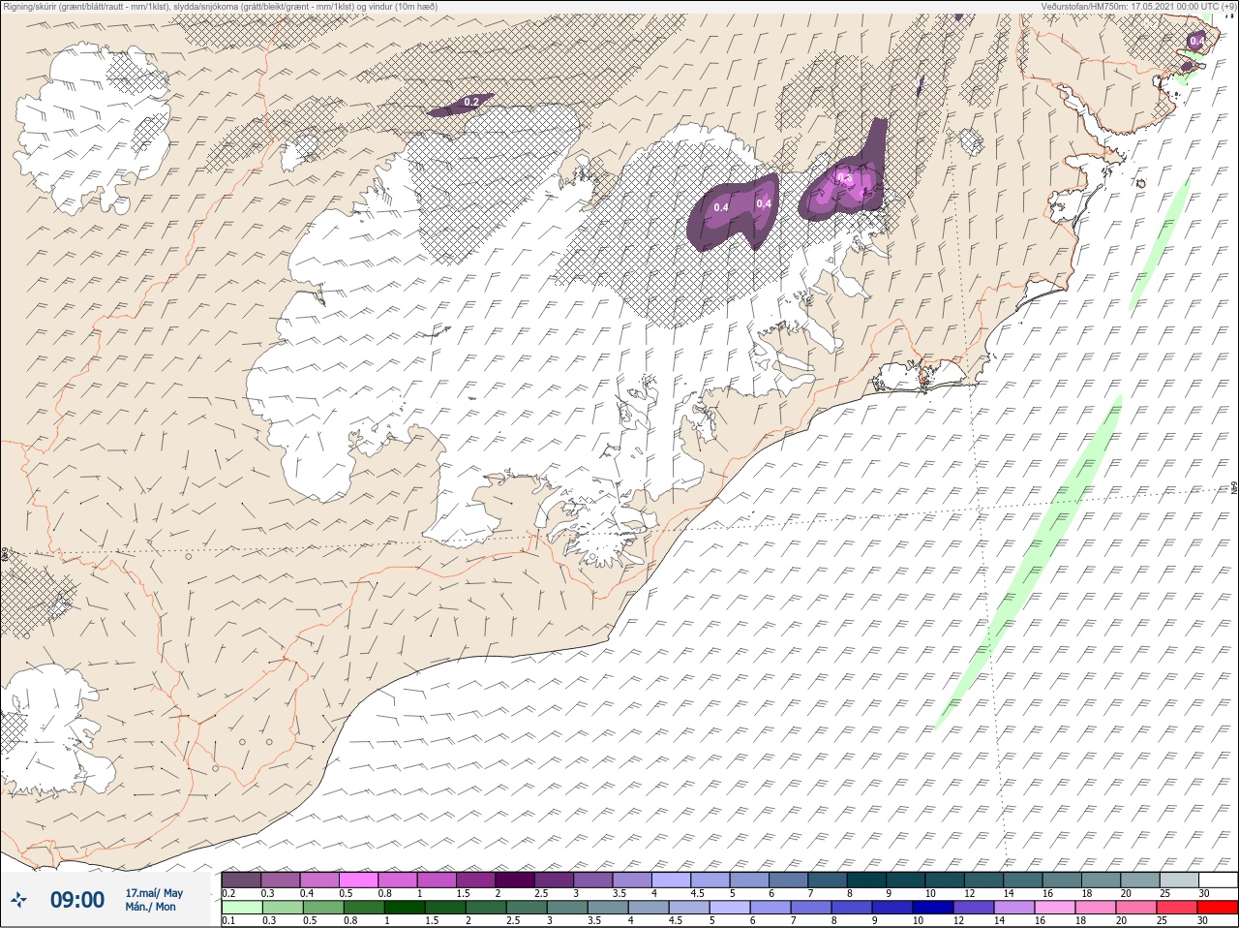This screenshot has height=928, width=1239.
Task: Click the Veðurstofan logo icon beside the time
Action: [x=17, y=900]
